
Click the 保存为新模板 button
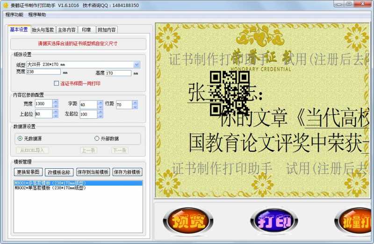(x=127, y=172)
